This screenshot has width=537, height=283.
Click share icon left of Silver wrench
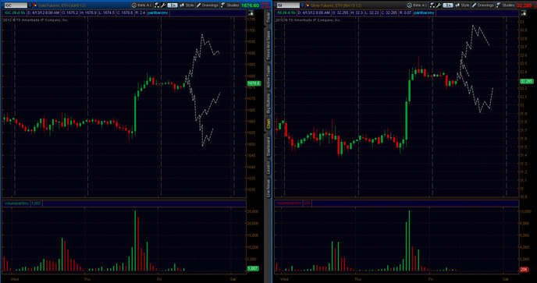coord(432,5)
